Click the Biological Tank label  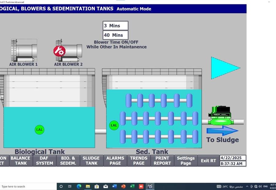[40, 152]
